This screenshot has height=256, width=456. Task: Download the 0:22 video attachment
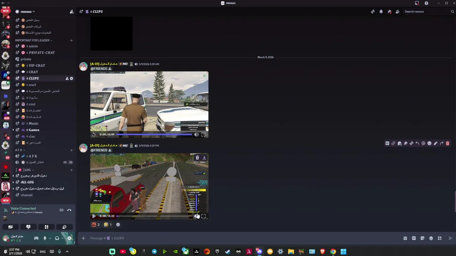click(x=204, y=158)
